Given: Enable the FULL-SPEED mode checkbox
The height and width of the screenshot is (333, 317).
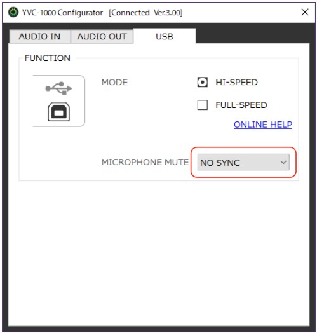Looking at the screenshot, I should [203, 105].
